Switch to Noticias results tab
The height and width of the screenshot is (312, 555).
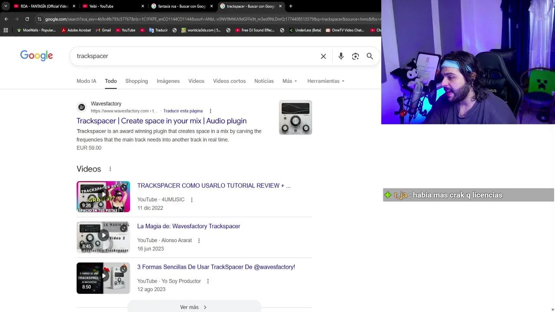[x=264, y=81]
